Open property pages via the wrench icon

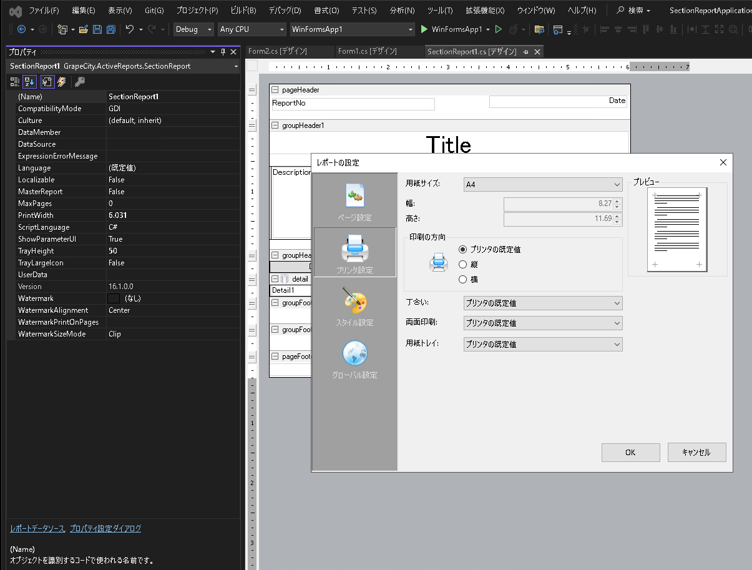tap(79, 82)
